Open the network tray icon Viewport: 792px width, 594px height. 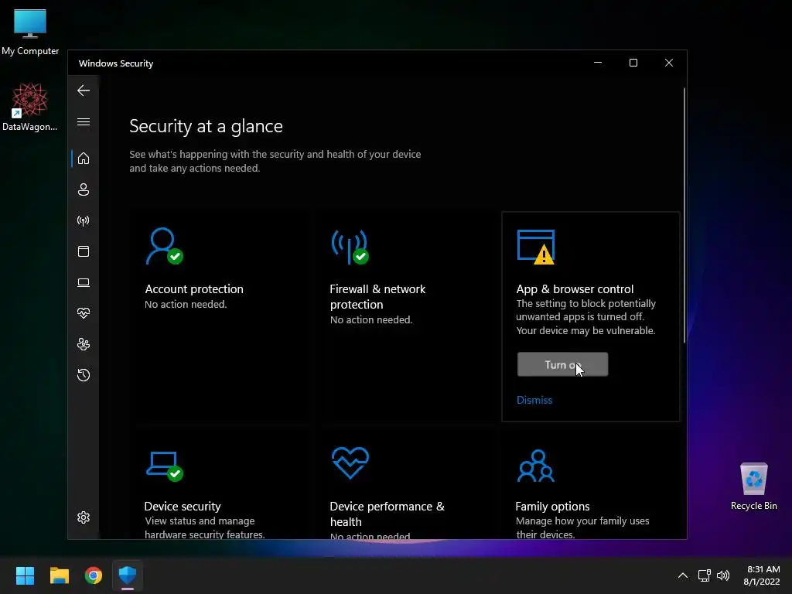pos(704,575)
